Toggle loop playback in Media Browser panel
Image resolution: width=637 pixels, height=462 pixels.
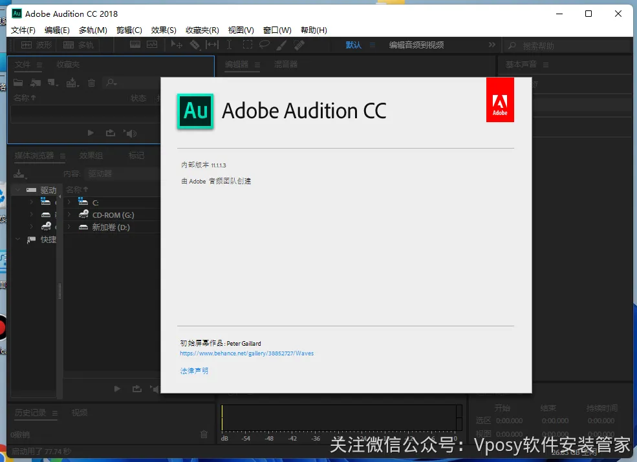pyautogui.click(x=137, y=388)
